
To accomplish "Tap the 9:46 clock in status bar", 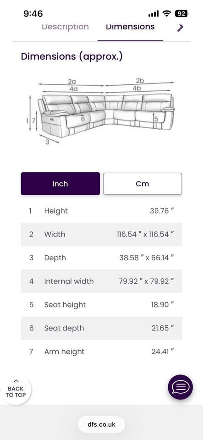I will click(33, 13).
